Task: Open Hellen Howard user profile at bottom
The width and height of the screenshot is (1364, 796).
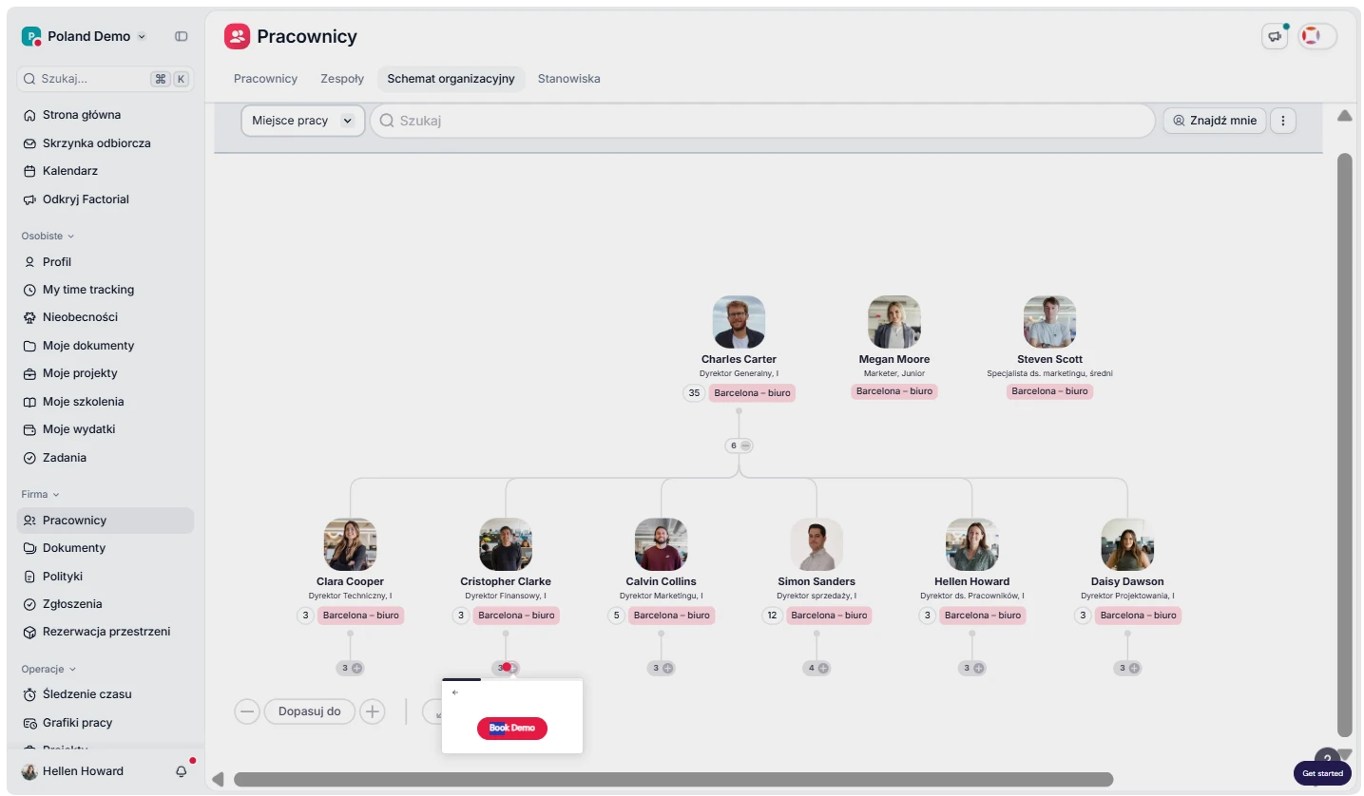Action: [73, 771]
